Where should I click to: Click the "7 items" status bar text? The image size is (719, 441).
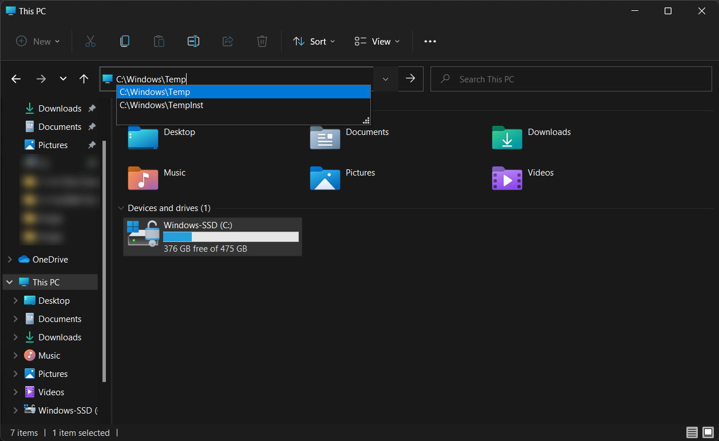(x=24, y=432)
